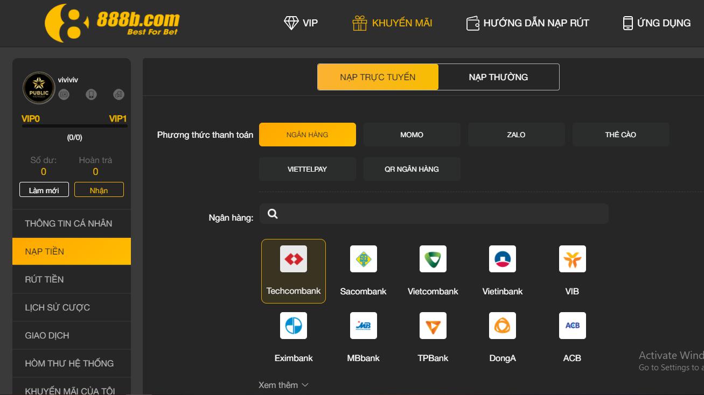704x395 pixels.
Task: Open RÚT TIỀN sidebar item
Action: [72, 279]
